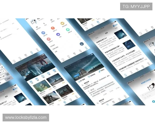Tap the bell tab icon on the recommendations screen
Screen dimensions: 155x124
(142, 66)
